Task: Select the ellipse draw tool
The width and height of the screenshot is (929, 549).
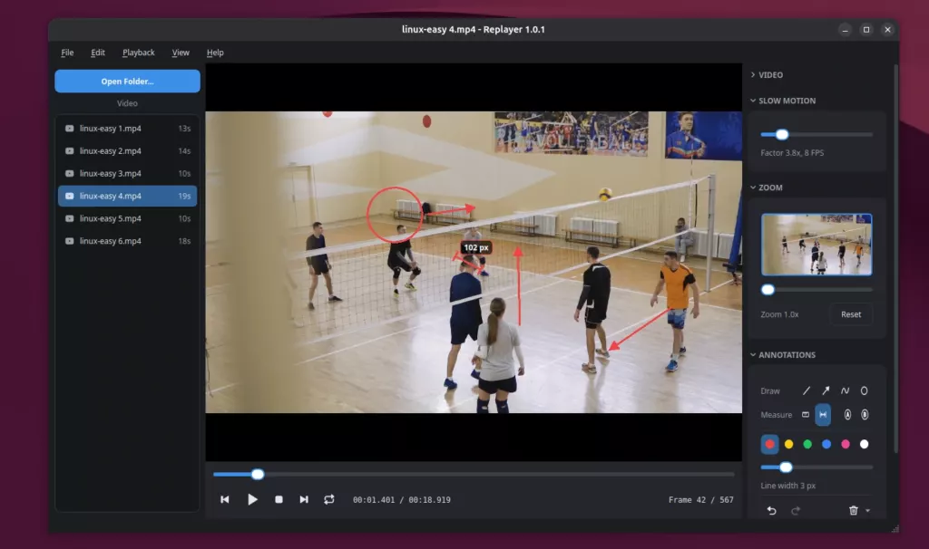Action: tap(864, 390)
